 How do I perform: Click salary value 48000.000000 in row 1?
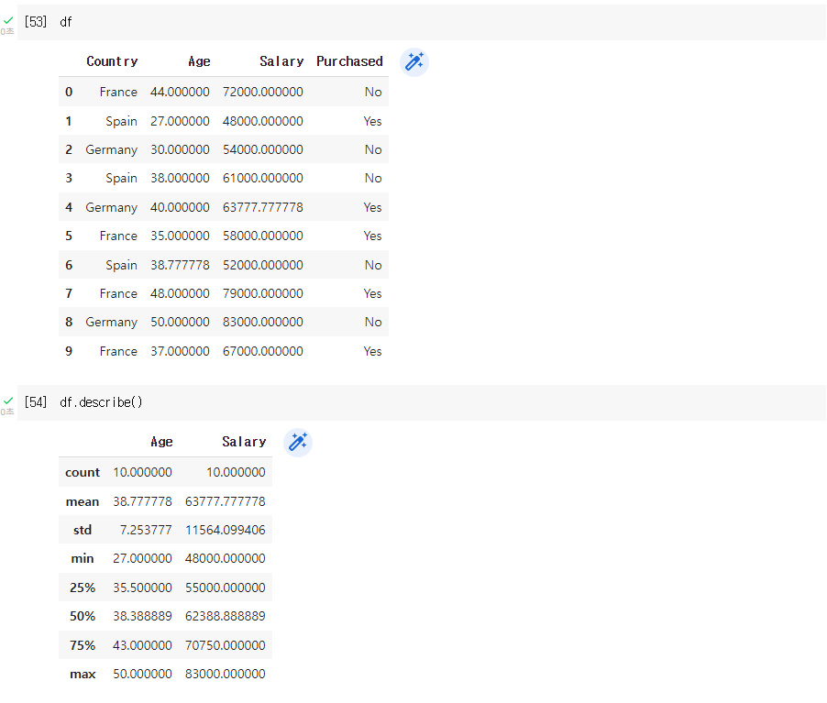tap(262, 121)
